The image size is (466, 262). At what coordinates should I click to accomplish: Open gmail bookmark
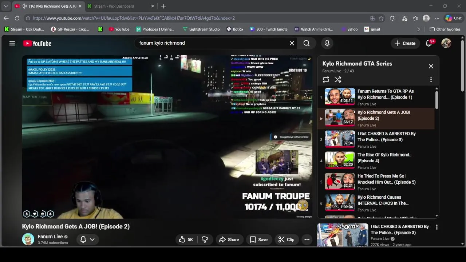point(372,29)
